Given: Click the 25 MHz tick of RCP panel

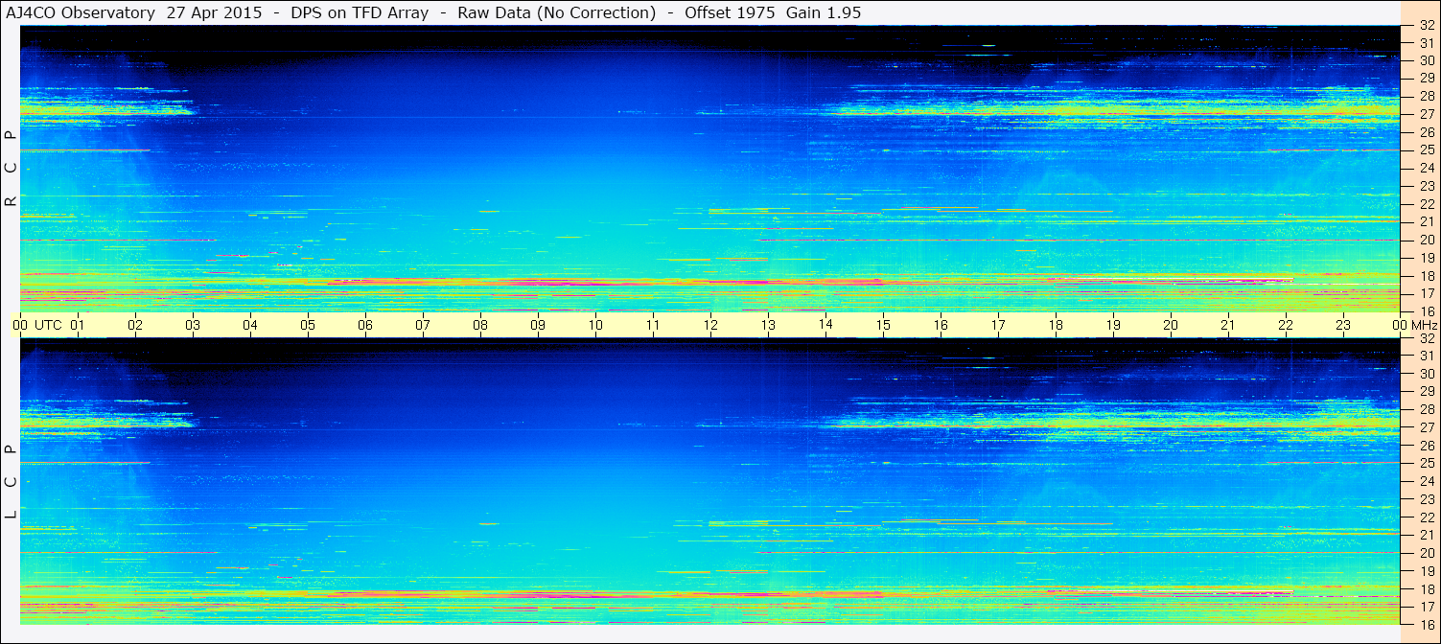Looking at the screenshot, I should (1426, 149).
